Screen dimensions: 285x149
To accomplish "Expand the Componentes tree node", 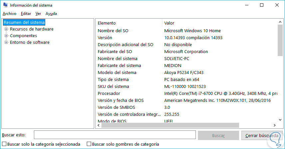I will point(6,36).
